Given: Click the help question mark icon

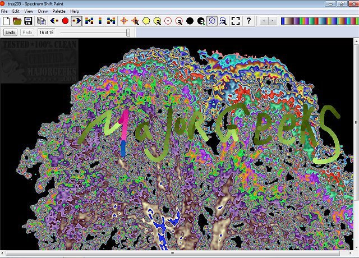Looking at the screenshot, I should tap(248, 21).
